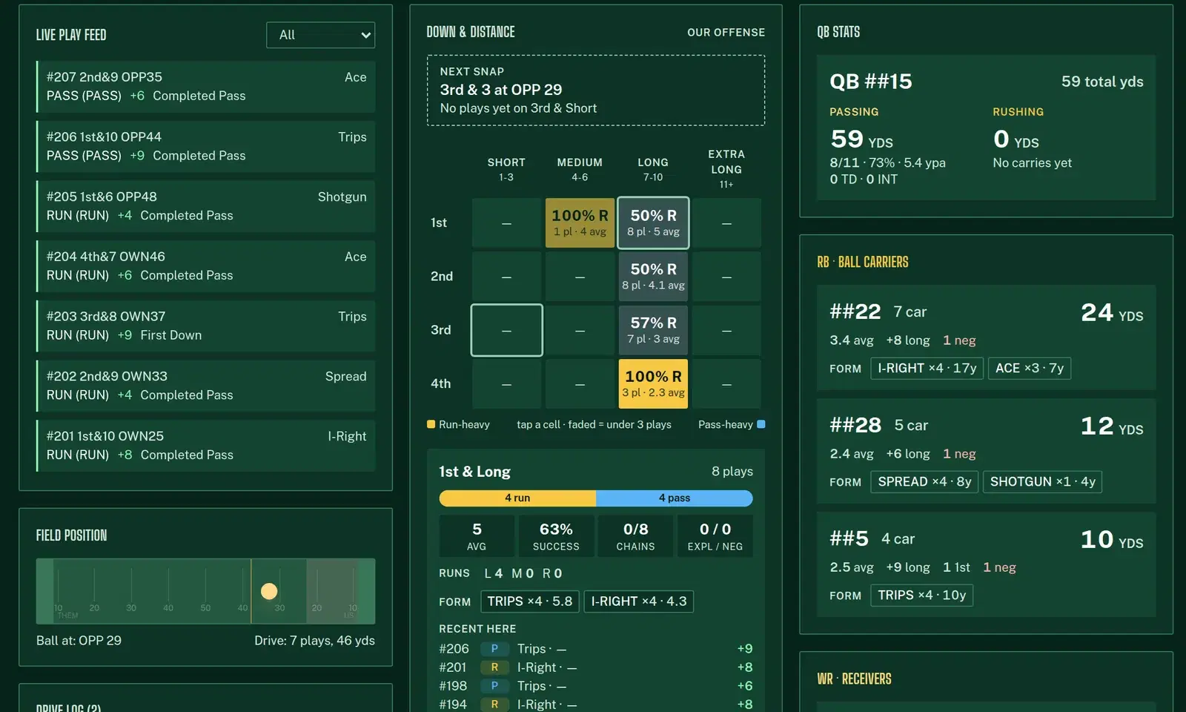Viewport: 1186px width, 712px height.
Task: Click the 1st & Long detail heading
Action: (474, 472)
